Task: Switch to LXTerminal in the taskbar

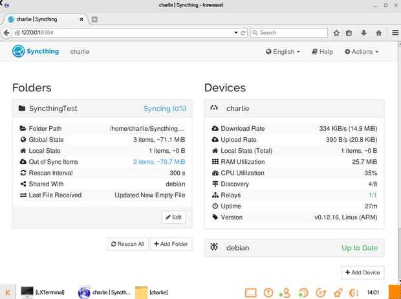Action: click(43, 292)
